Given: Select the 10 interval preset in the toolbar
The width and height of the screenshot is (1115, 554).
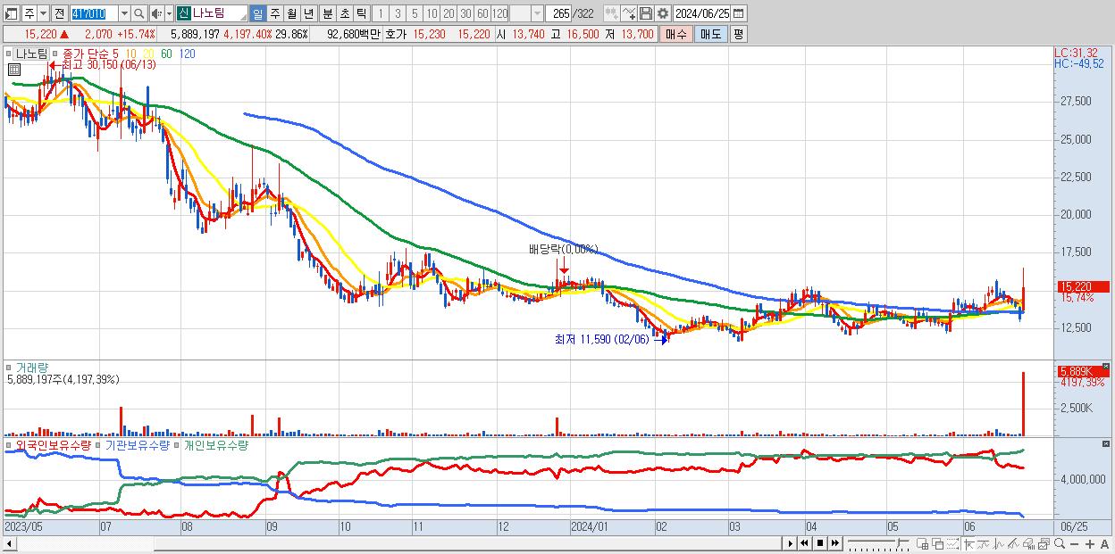Looking at the screenshot, I should [432, 13].
